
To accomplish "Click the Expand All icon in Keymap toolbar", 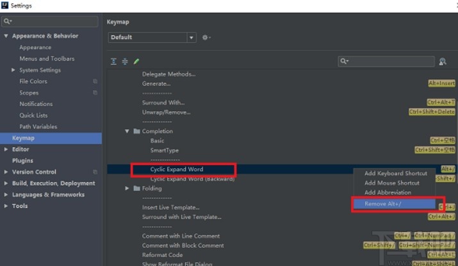I will tap(113, 61).
